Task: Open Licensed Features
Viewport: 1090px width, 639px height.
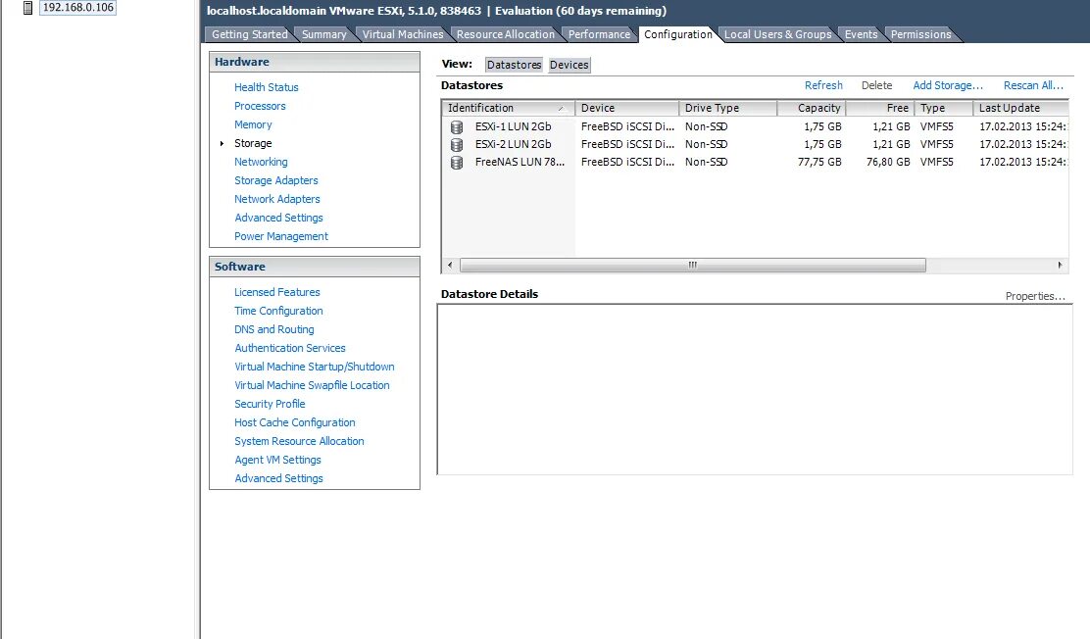Action: tap(276, 292)
